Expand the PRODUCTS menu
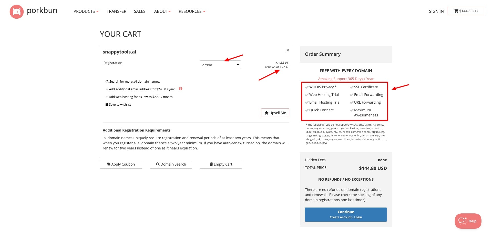 (86, 12)
